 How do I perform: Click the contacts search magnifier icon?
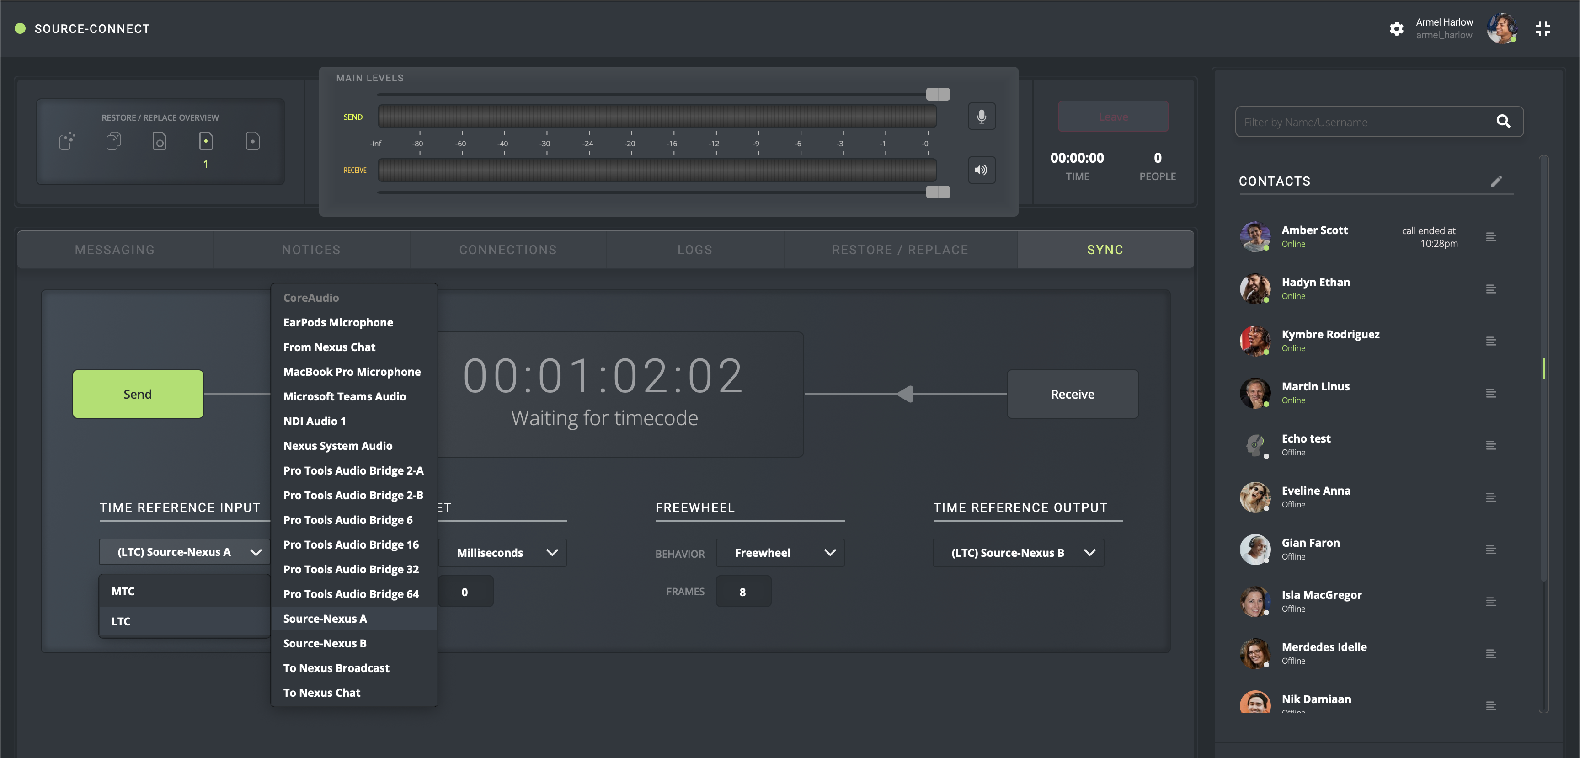pyautogui.click(x=1503, y=122)
